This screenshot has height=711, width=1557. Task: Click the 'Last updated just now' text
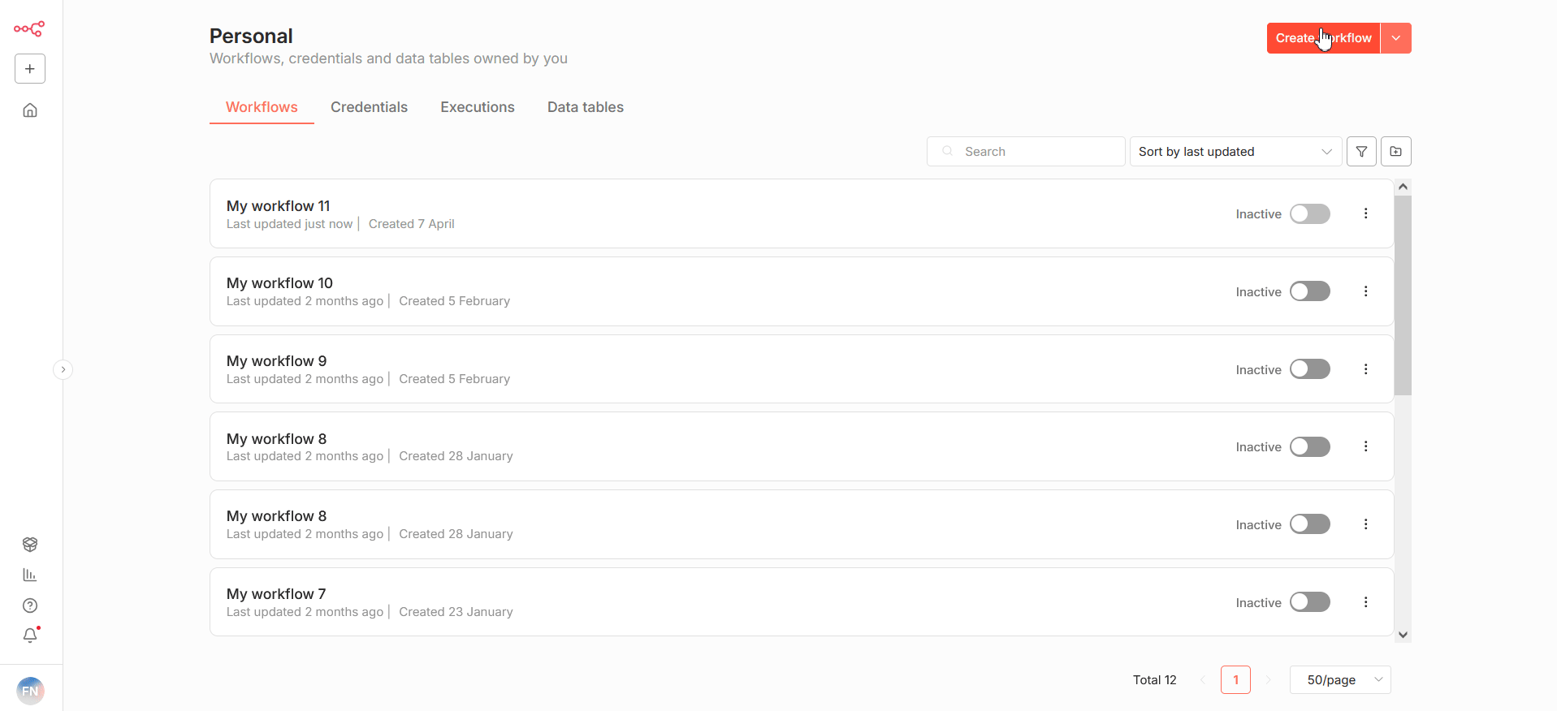(290, 224)
